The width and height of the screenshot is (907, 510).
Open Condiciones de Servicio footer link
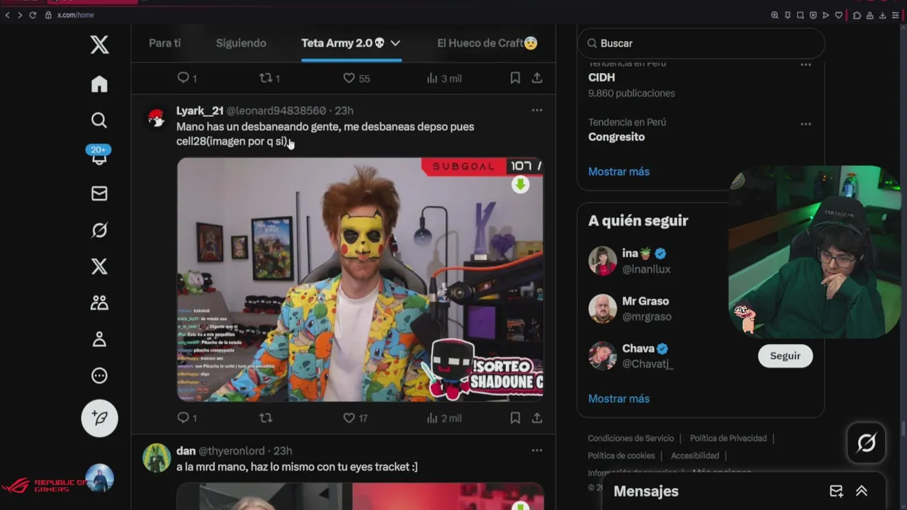click(631, 438)
